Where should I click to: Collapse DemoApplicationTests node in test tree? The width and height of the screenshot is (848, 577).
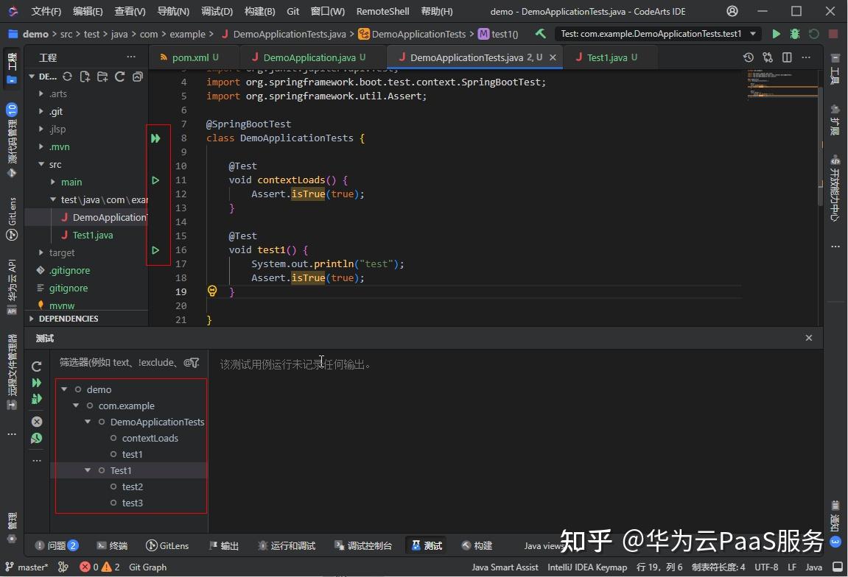coord(88,422)
